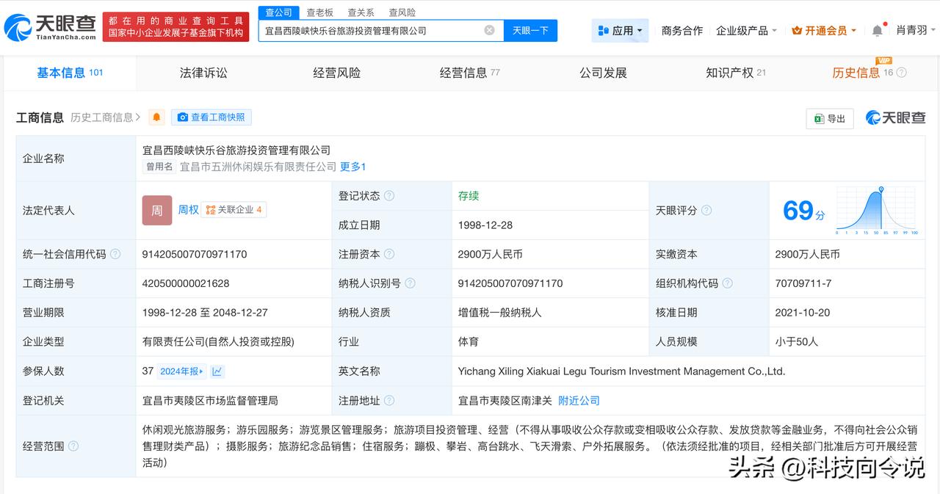Click the former name 宜昌市五洲休闲娱乐有限责任公司
This screenshot has height=494, width=940.
click(258, 167)
